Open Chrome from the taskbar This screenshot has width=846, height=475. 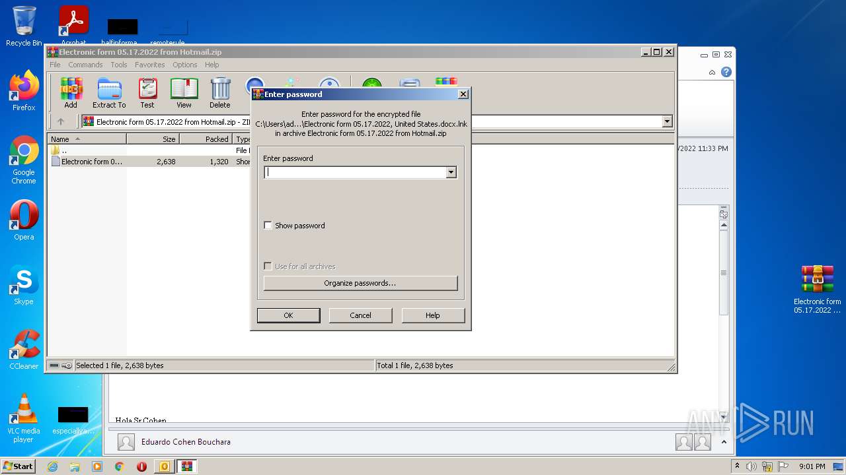(119, 466)
